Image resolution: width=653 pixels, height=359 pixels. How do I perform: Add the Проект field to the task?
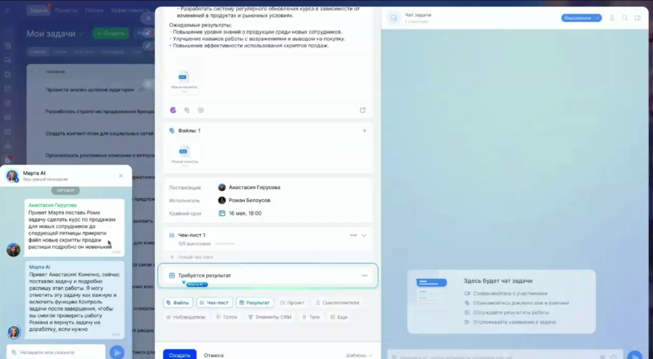pyautogui.click(x=291, y=303)
